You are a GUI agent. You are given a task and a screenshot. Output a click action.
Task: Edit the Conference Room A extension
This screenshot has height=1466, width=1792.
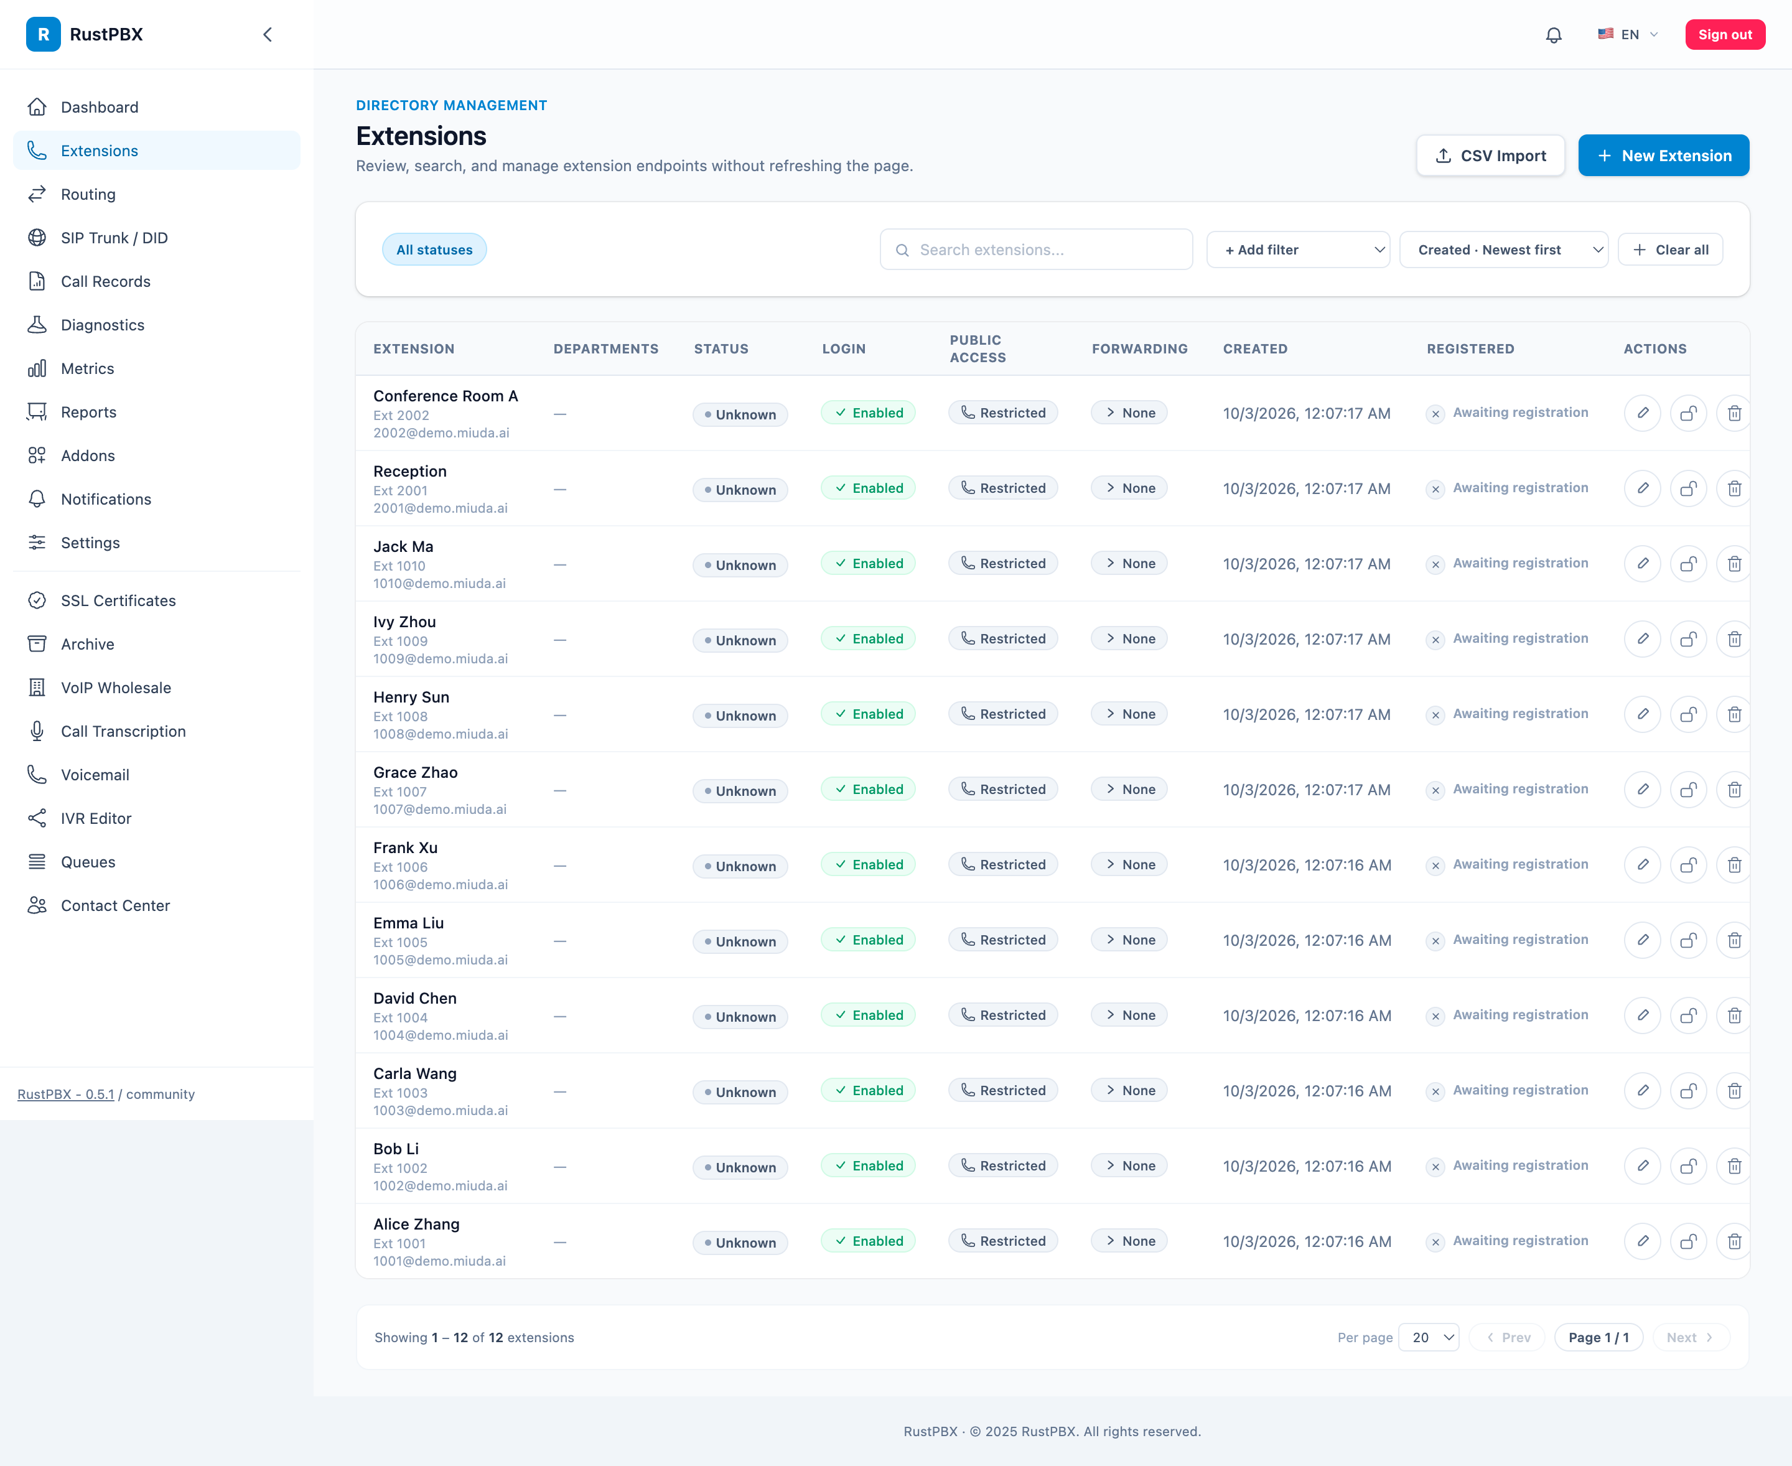[x=1643, y=413]
